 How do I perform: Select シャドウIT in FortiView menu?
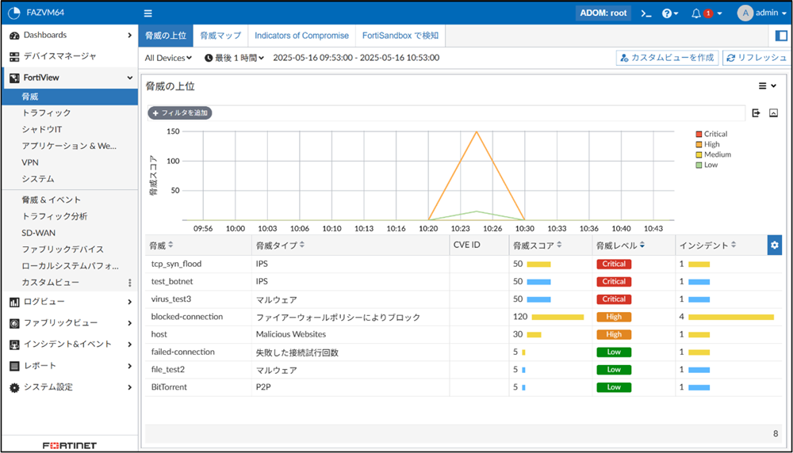pyautogui.click(x=41, y=130)
